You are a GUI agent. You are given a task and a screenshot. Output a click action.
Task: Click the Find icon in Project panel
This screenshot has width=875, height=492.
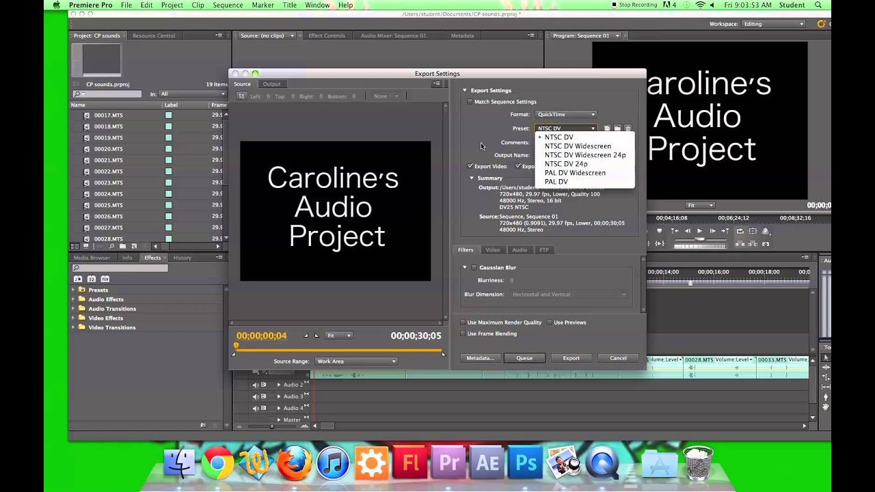(x=111, y=246)
